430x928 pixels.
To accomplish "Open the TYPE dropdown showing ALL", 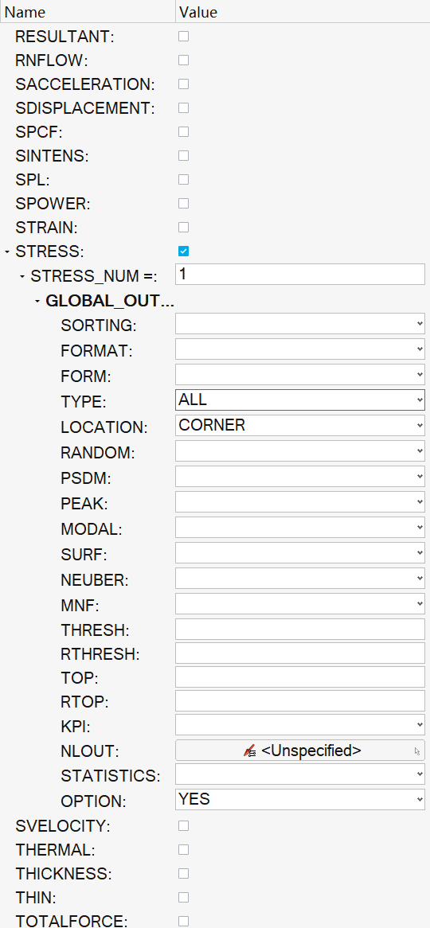I will (299, 400).
